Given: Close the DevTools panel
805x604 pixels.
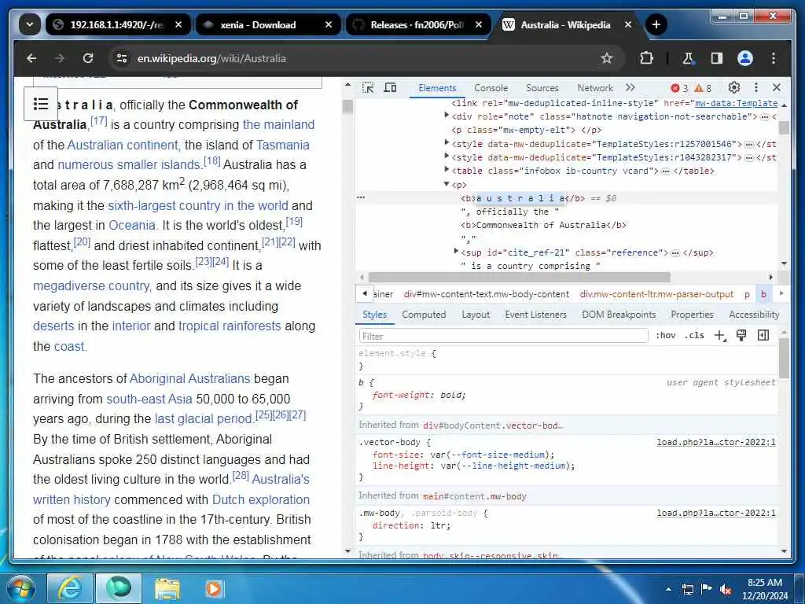Looking at the screenshot, I should (x=777, y=88).
